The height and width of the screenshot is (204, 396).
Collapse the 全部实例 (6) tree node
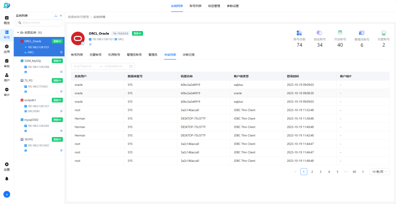18,33
